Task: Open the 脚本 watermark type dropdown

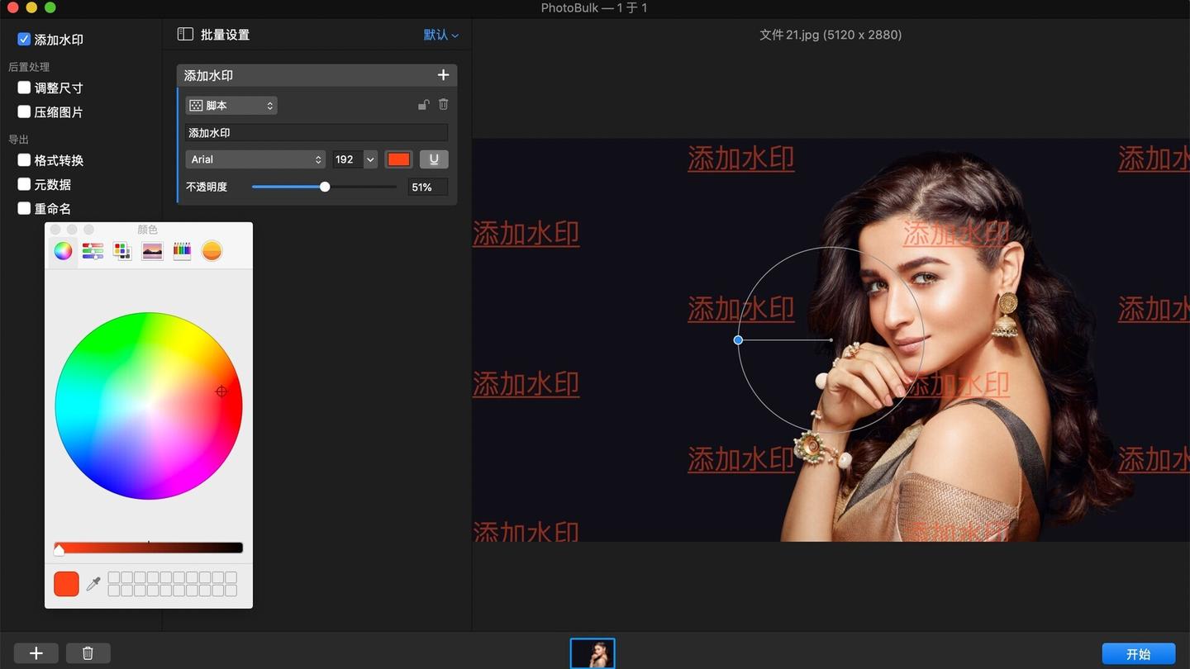Action: (231, 106)
